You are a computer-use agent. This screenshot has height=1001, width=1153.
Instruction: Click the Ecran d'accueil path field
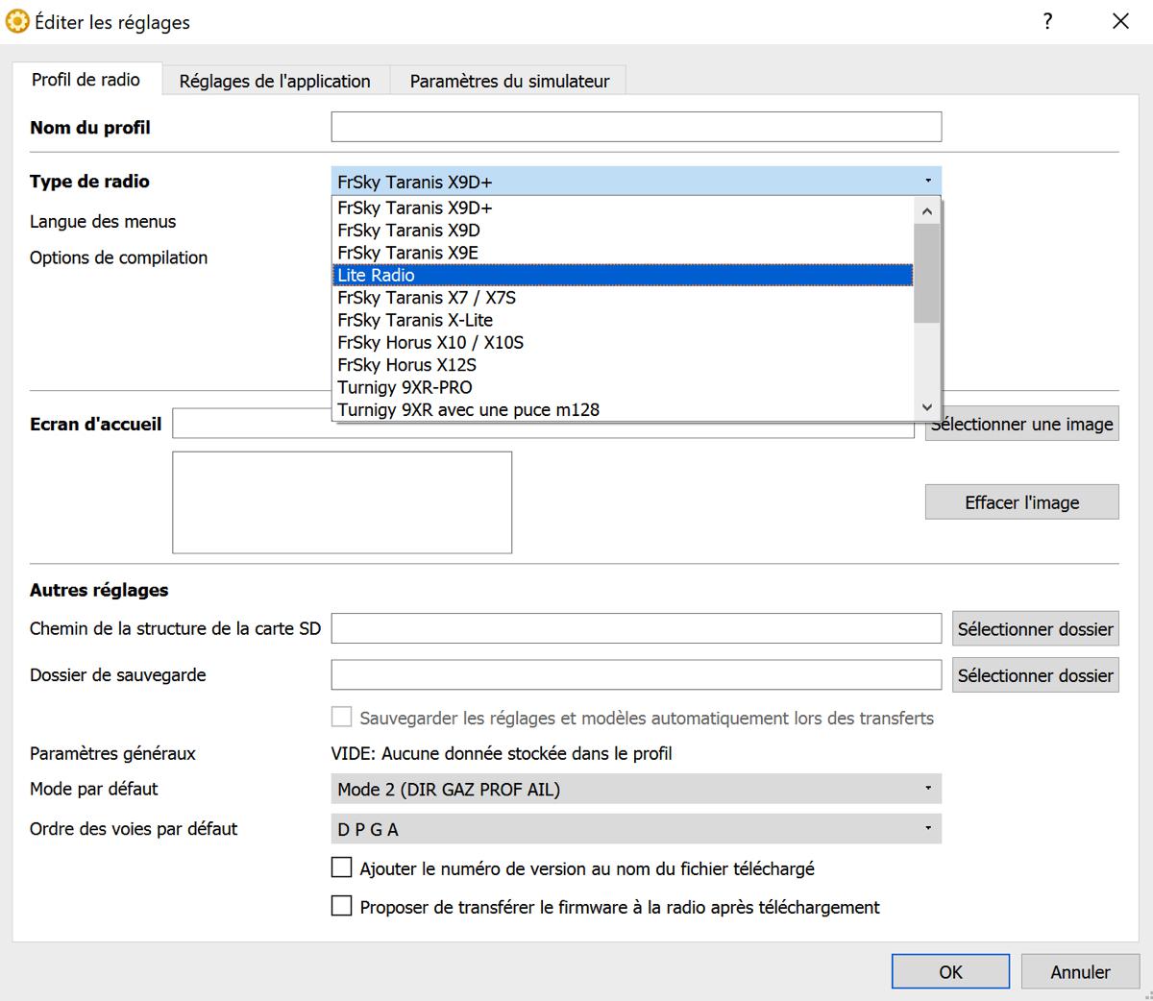tap(543, 424)
